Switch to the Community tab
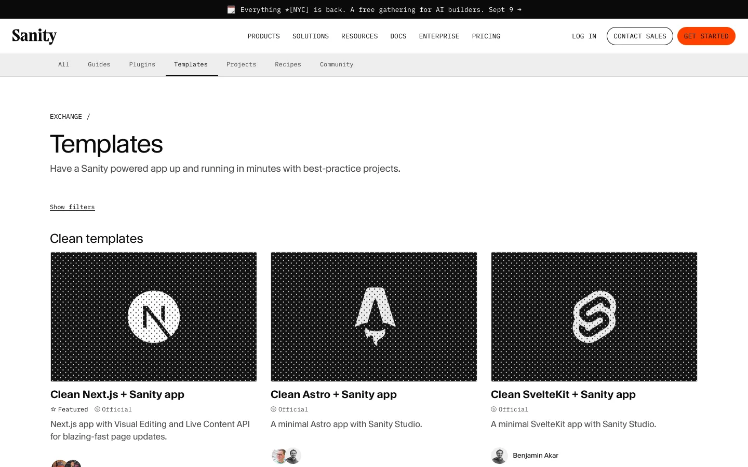748x467 pixels. pos(337,64)
